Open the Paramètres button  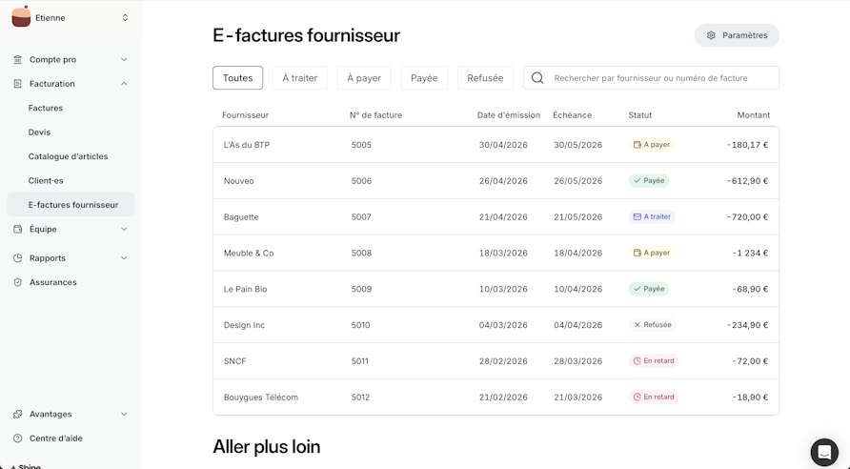click(x=737, y=35)
